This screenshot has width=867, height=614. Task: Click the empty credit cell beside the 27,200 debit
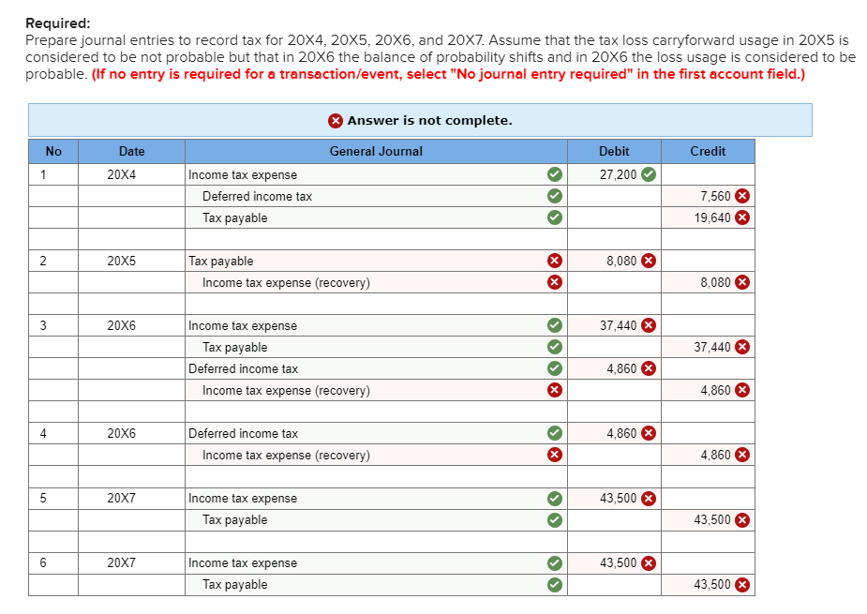pos(708,173)
